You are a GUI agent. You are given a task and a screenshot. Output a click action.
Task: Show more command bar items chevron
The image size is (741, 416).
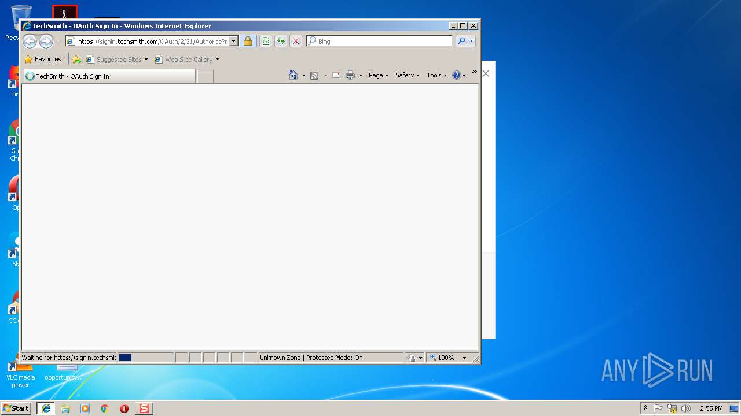tap(474, 72)
